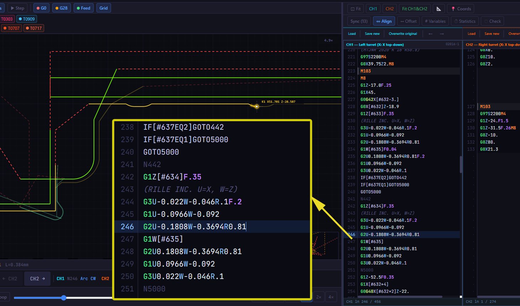Screen dimensions: 520x306
Task: Click CH2 line 133 G0X21.3
Action: pos(489,149)
